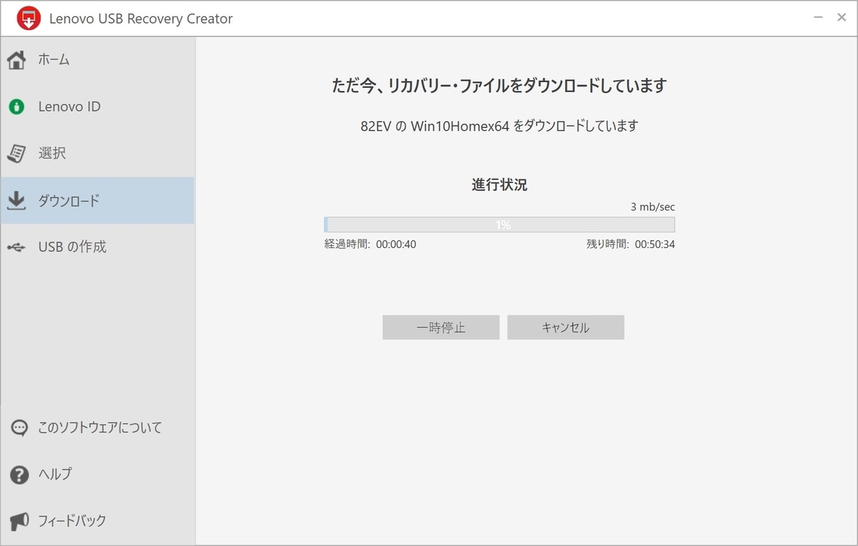Image resolution: width=858 pixels, height=546 pixels.
Task: Open the ヘルプ entry
Action: coord(97,475)
